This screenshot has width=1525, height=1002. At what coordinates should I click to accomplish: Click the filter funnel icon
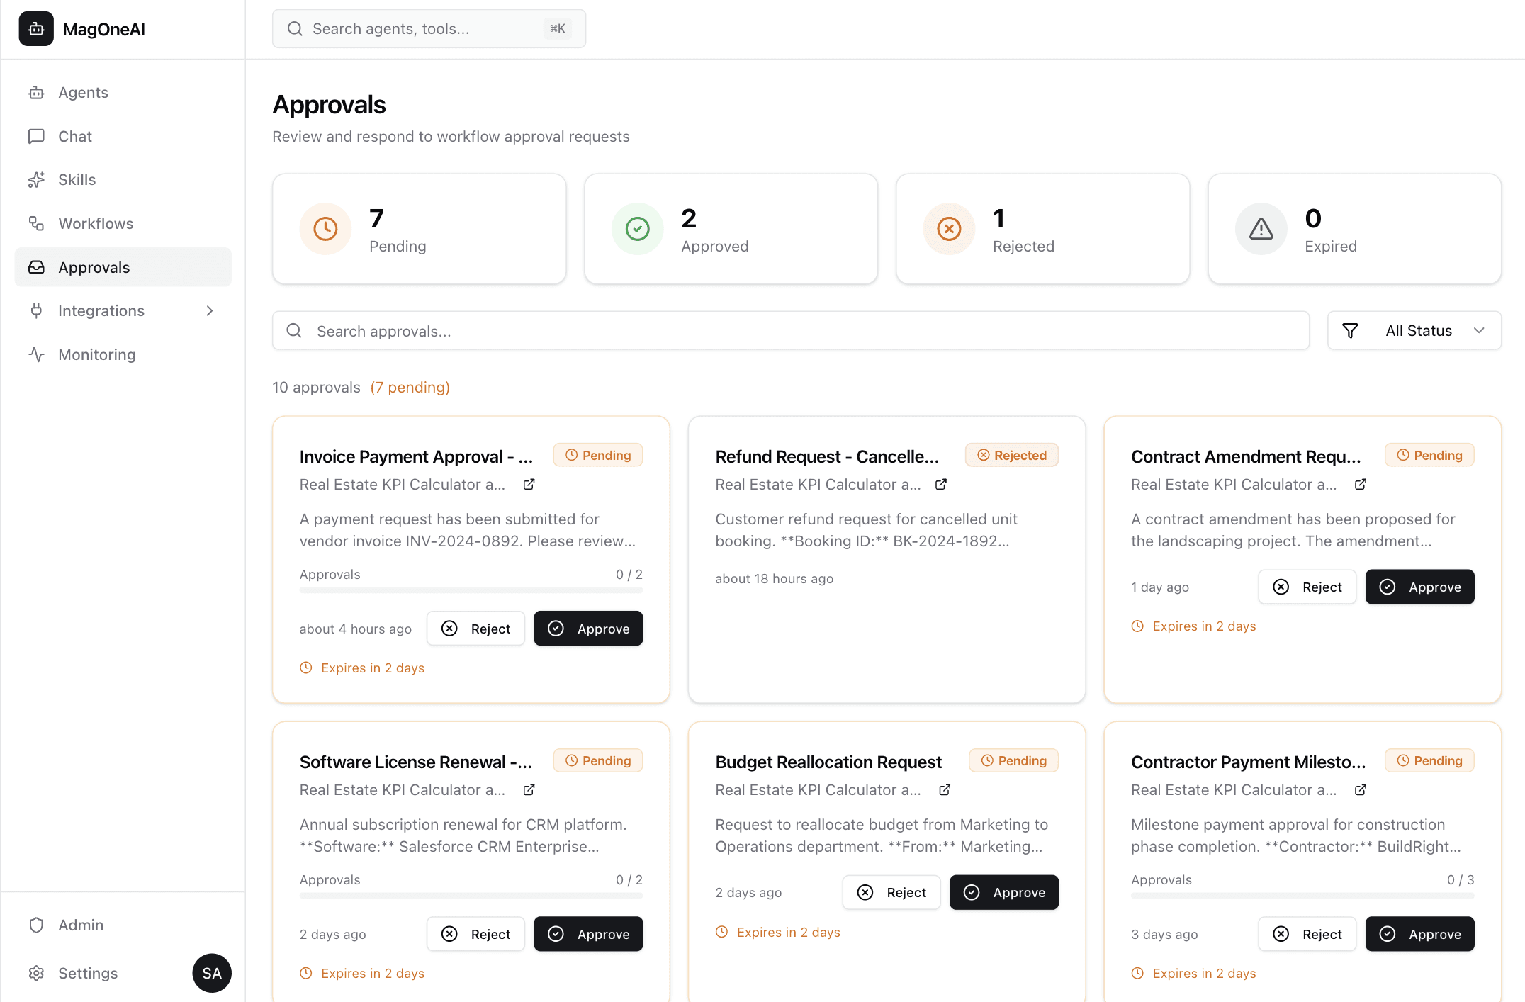point(1350,331)
